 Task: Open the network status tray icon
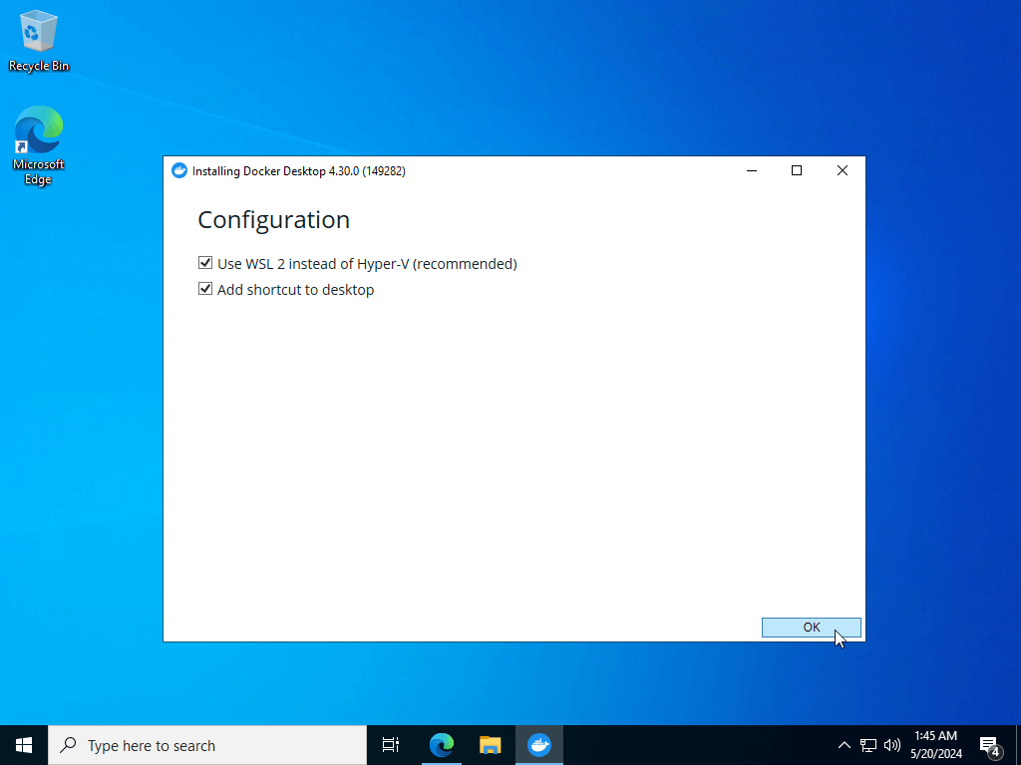coord(868,745)
